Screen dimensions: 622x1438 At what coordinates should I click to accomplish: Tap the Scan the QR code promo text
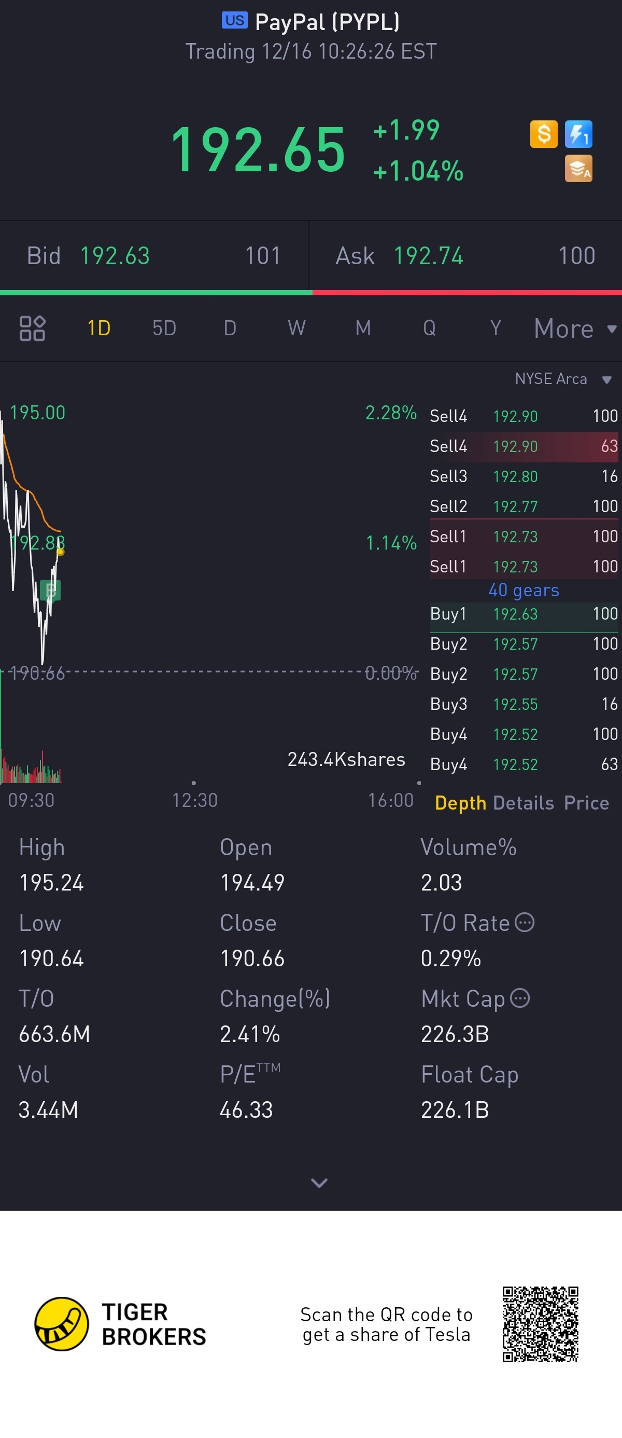coord(386,1324)
